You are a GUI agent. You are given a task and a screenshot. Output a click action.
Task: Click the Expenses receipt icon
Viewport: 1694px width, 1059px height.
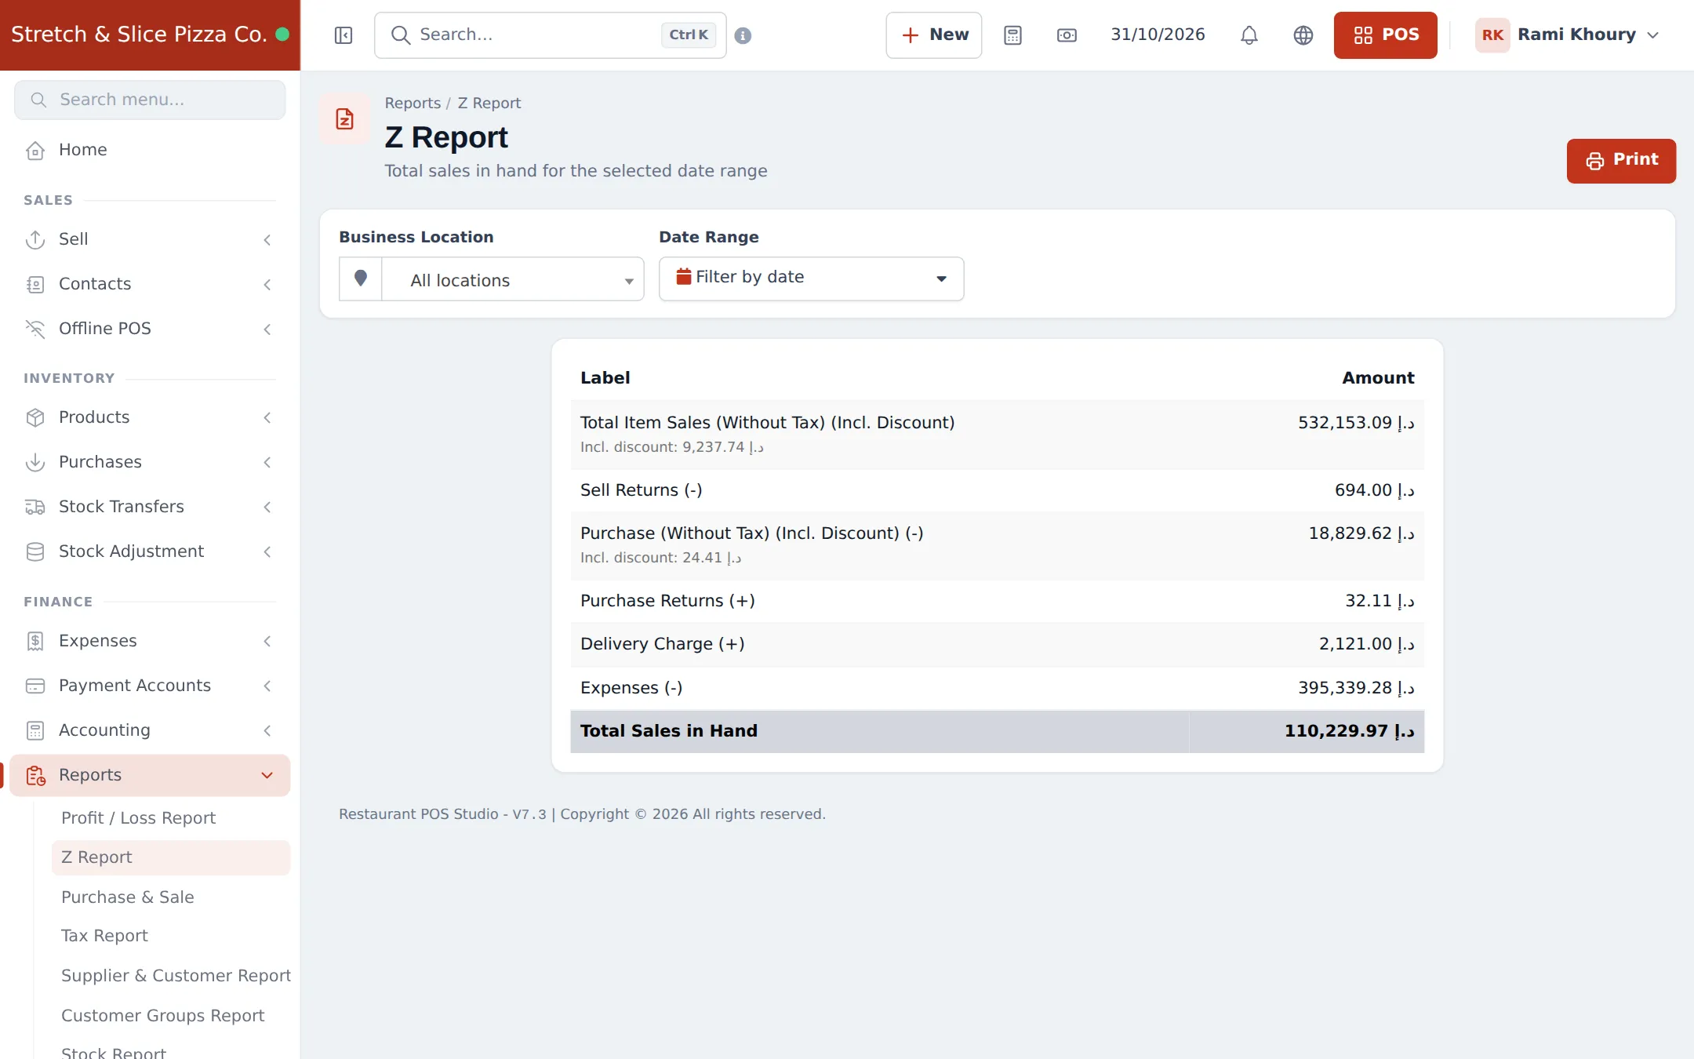coord(35,641)
